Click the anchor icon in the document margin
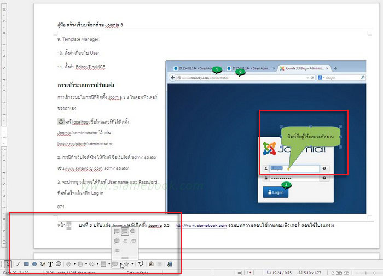 tap(61, 121)
